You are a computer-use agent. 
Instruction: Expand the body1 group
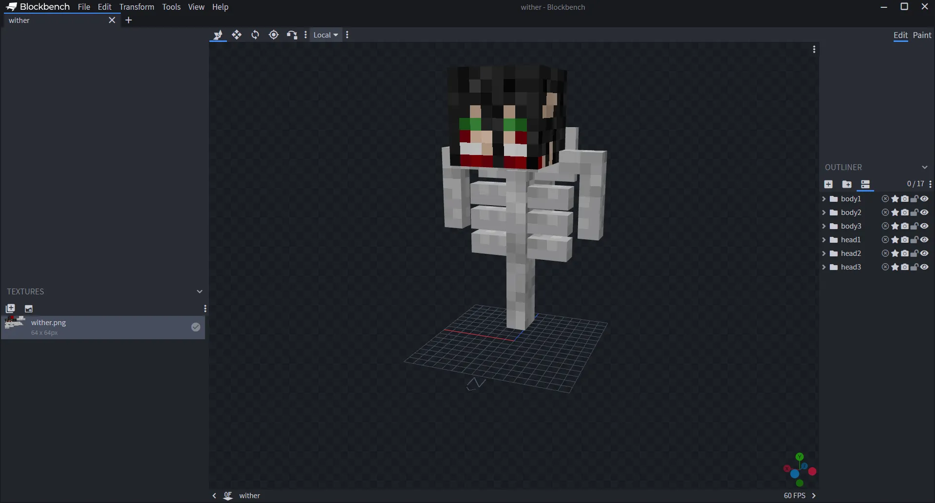click(x=823, y=199)
